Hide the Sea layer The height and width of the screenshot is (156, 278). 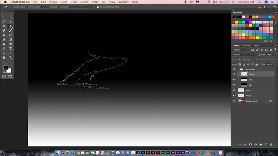tap(235, 85)
